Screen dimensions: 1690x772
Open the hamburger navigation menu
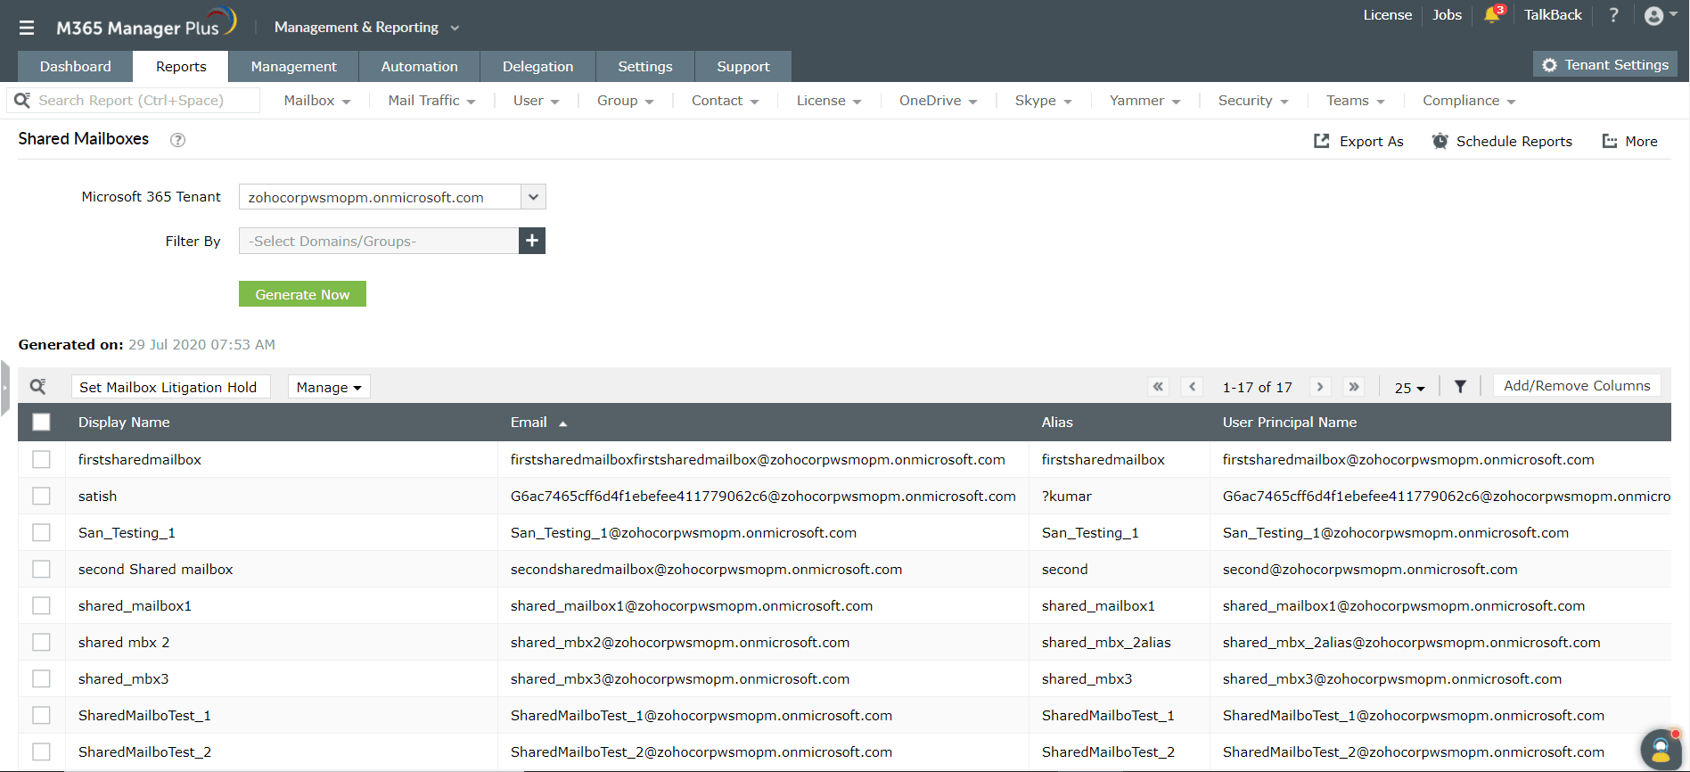click(27, 28)
